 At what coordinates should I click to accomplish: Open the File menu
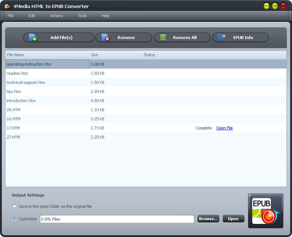tap(11, 16)
